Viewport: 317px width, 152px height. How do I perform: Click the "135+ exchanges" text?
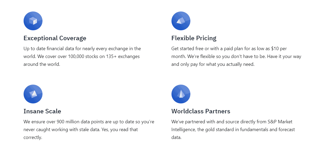click(x=125, y=56)
